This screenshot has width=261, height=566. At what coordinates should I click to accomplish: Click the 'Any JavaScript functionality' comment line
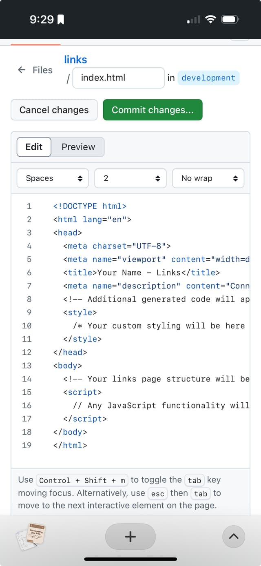[161, 405]
